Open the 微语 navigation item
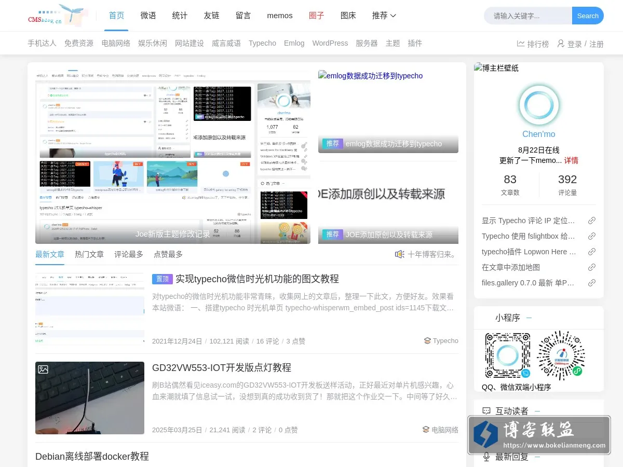The width and height of the screenshot is (623, 467). pos(148,16)
